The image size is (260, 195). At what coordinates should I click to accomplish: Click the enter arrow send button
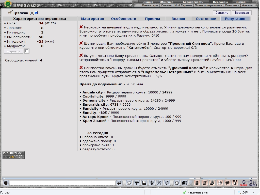(x=119, y=183)
